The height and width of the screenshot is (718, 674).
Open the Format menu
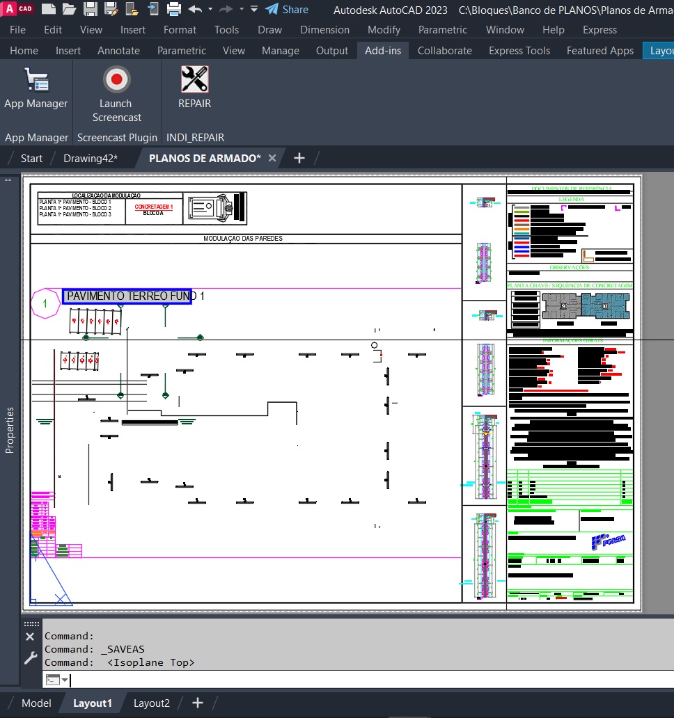tap(180, 30)
